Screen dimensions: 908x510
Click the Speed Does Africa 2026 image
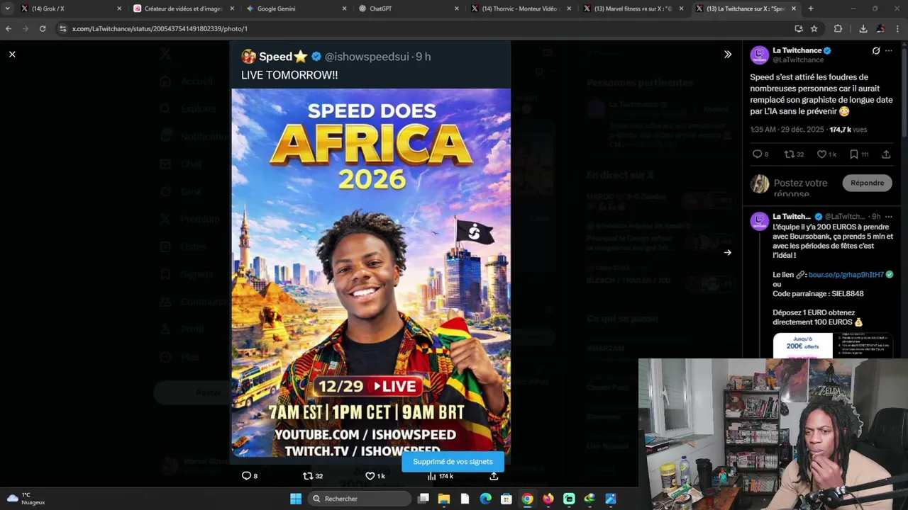tap(370, 273)
